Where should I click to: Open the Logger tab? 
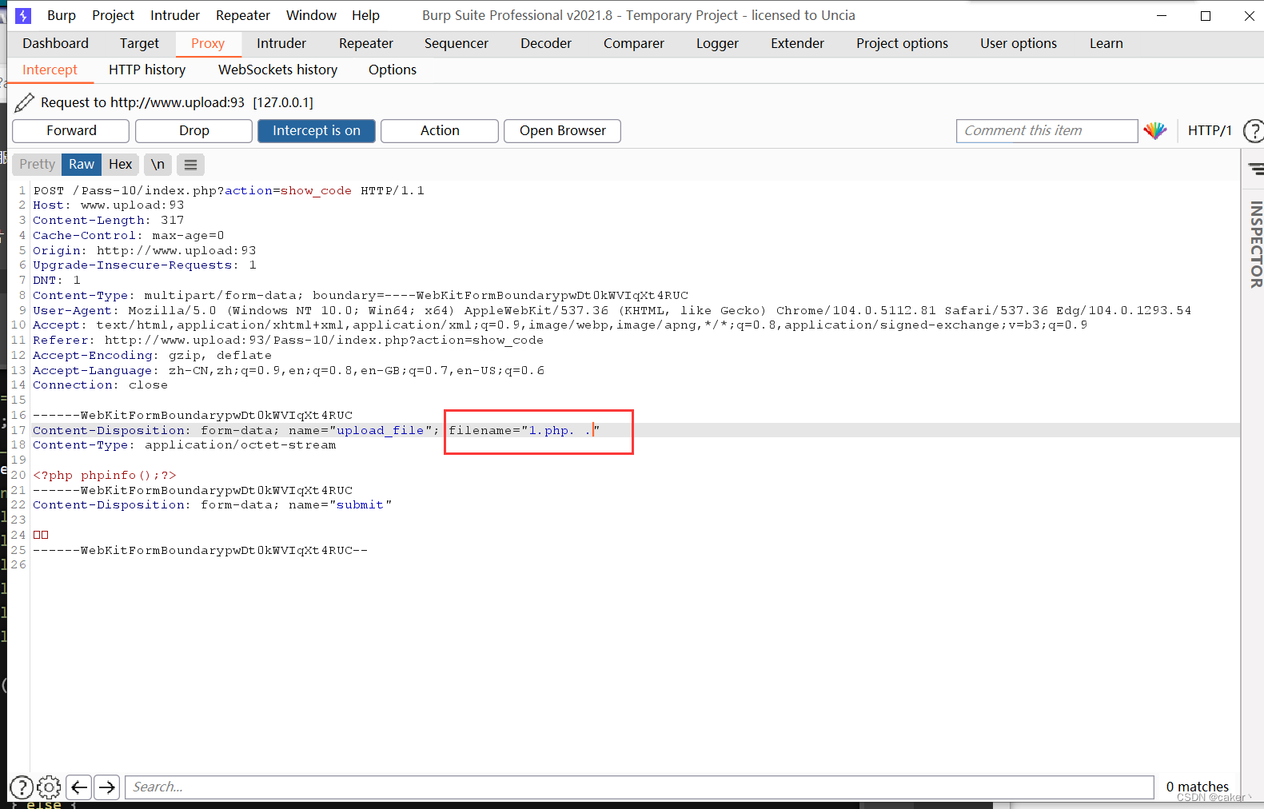pyautogui.click(x=717, y=43)
